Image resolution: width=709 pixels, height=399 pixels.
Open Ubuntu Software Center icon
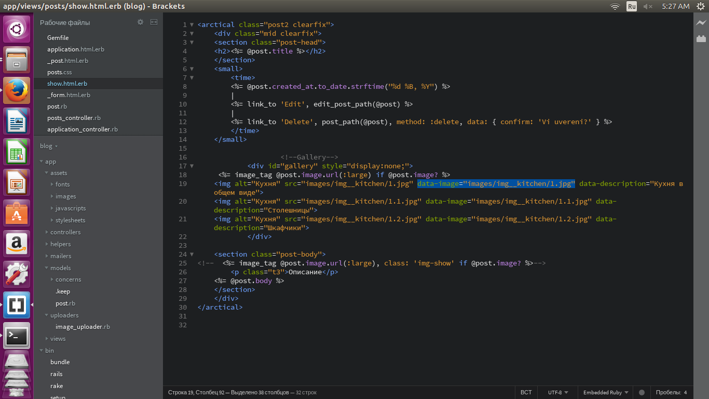[x=17, y=213]
